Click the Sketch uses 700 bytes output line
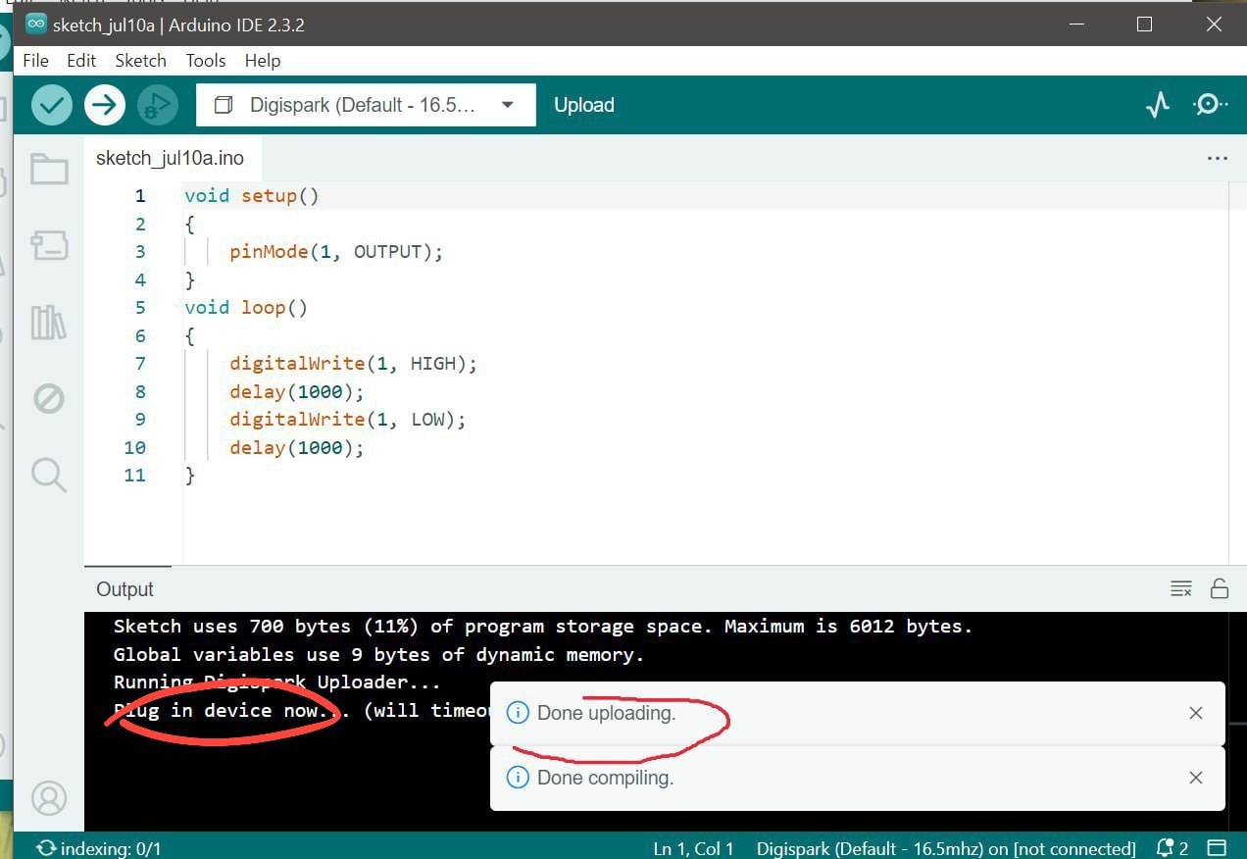Screen dimensions: 1247x859 click(x=543, y=627)
